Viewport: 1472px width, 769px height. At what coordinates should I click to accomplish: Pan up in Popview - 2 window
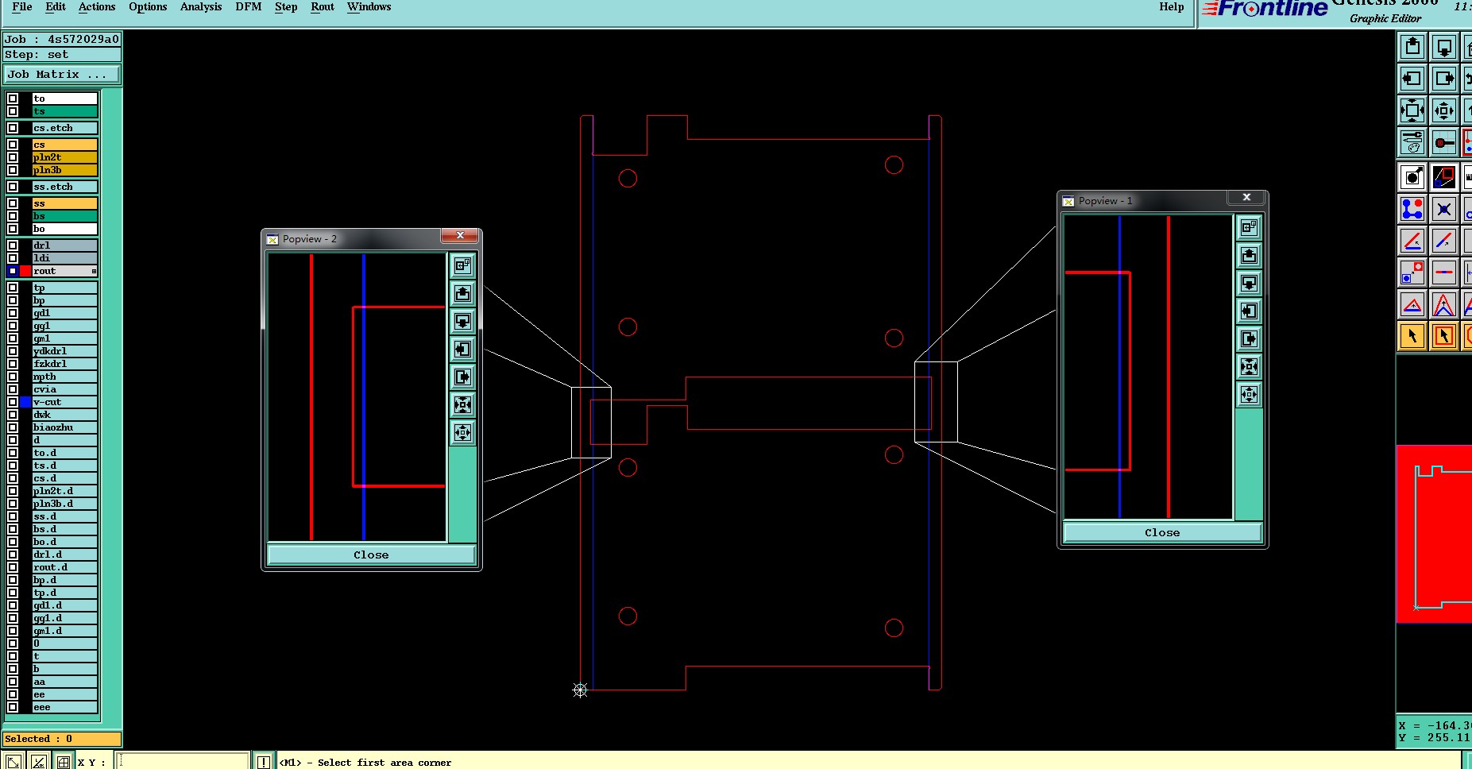[x=462, y=294]
